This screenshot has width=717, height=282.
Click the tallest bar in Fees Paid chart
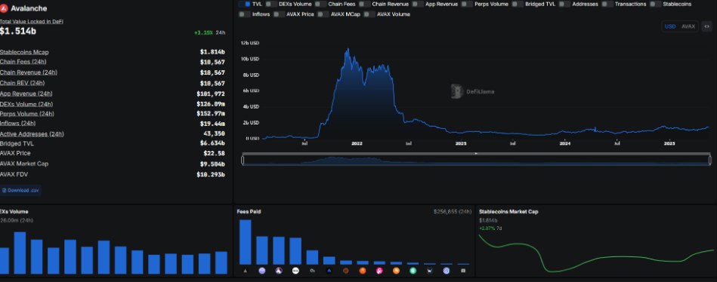click(245, 242)
